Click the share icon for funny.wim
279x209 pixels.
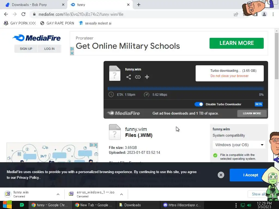[x=129, y=77]
